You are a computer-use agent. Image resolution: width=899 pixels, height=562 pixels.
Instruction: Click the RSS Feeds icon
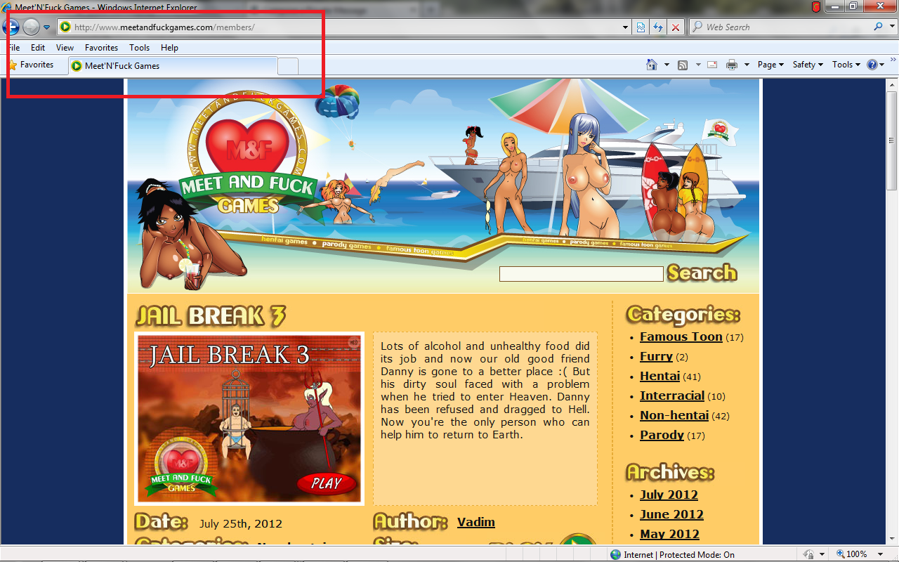click(683, 65)
